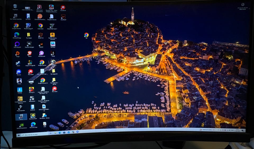
Task: Open Task View on the taskbar
Action: tap(51, 133)
